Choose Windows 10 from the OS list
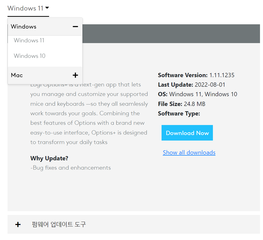 (x=30, y=56)
